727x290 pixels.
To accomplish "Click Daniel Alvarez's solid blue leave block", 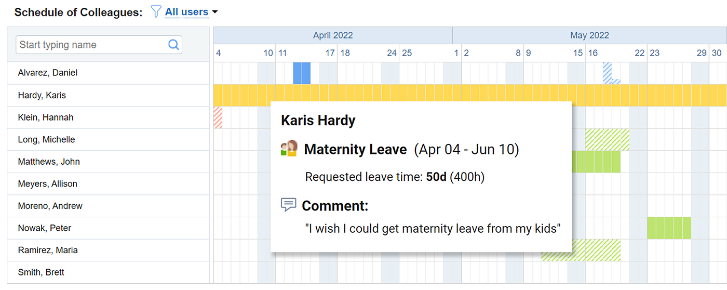I will tap(302, 73).
